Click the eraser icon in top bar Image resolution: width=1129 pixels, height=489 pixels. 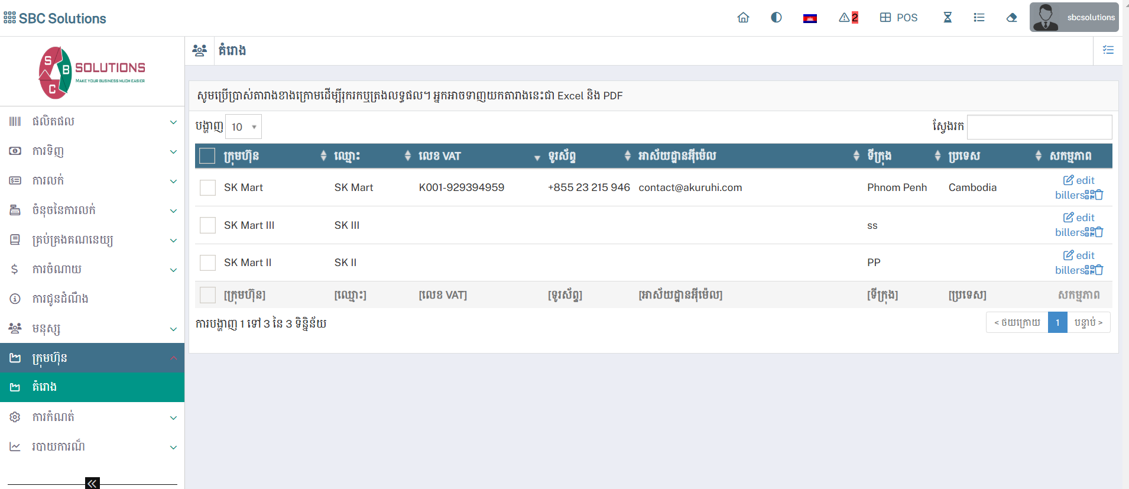pyautogui.click(x=1011, y=18)
